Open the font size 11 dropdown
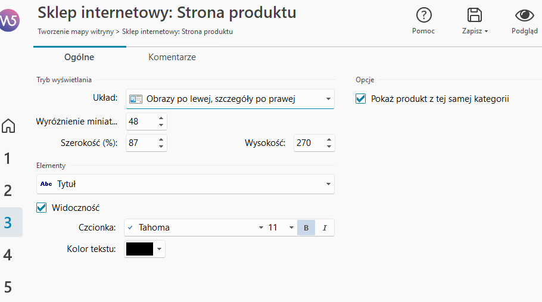 coord(281,228)
